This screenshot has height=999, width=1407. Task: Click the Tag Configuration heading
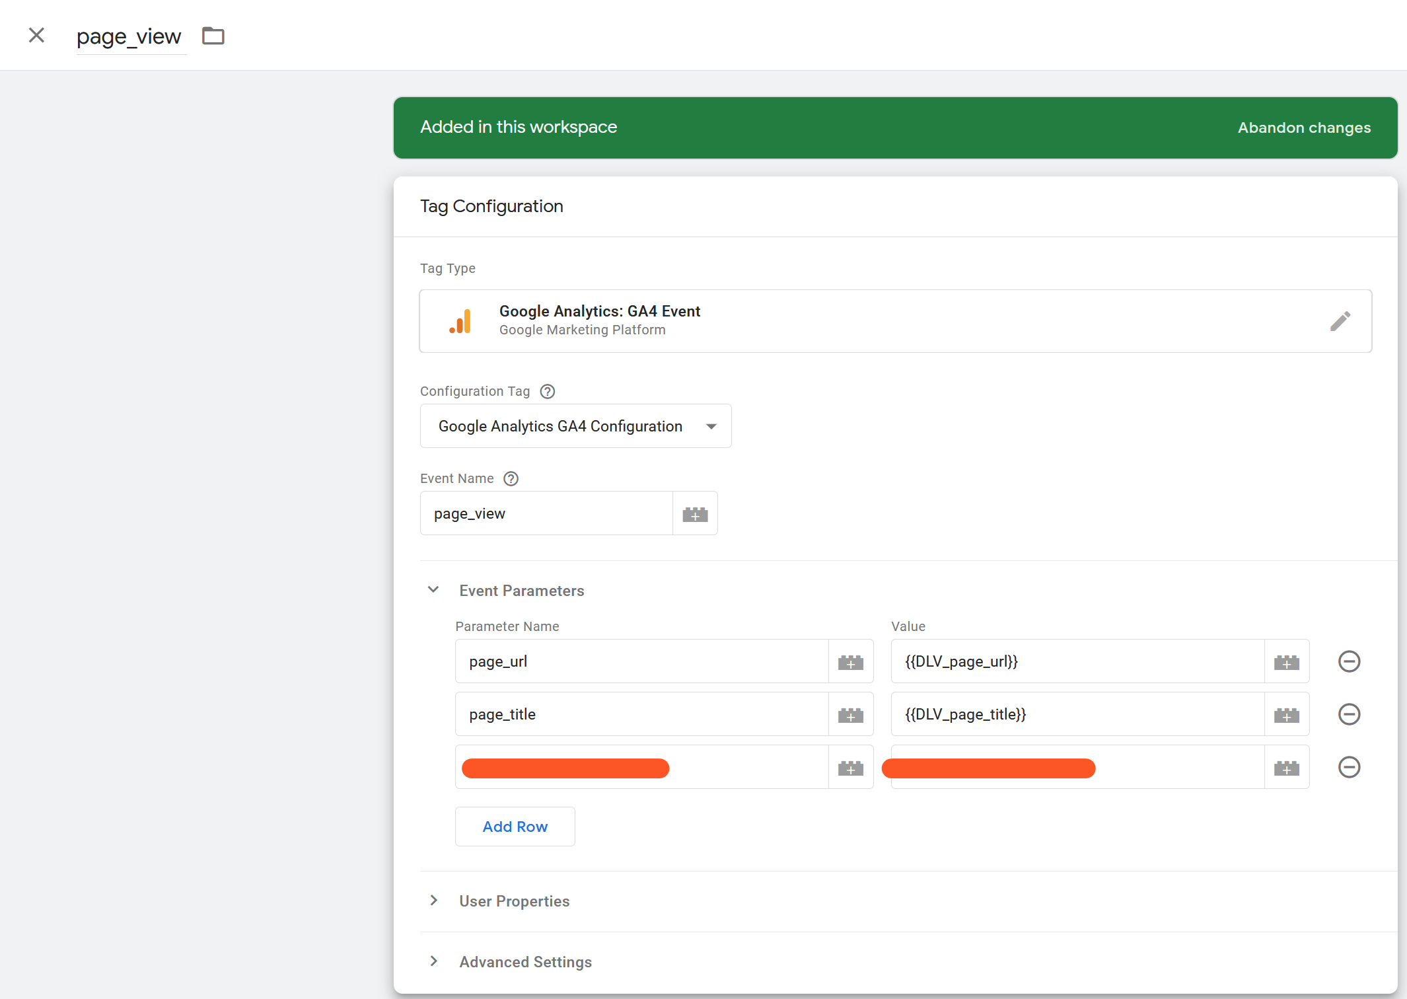click(491, 207)
